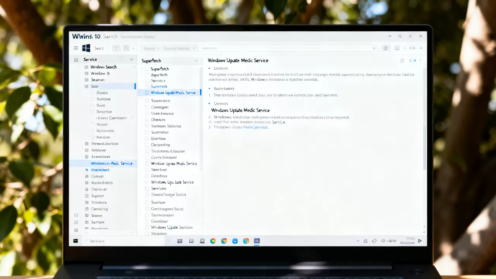This screenshot has height=279, width=496.
Task: Expand the chevron at the toolbar's far right
Action: tap(421, 48)
